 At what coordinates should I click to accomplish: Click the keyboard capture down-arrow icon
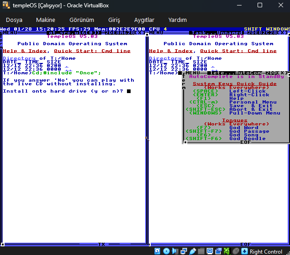pos(244,251)
